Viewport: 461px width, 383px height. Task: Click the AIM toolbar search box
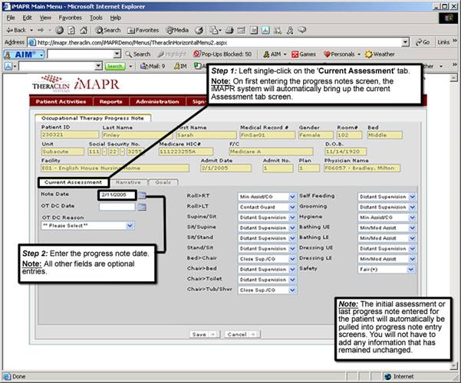point(84,54)
